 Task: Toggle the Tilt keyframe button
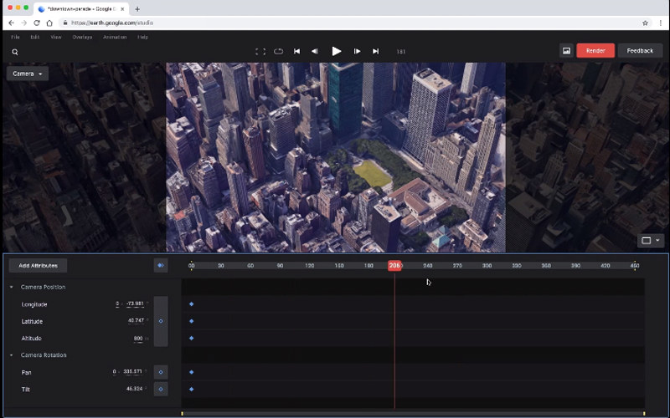(x=161, y=389)
